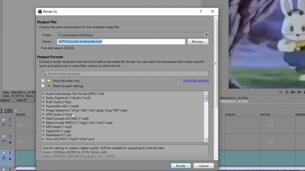This screenshot has height=171, width=305.
Task: Click the yellow timeline marker at 00:00:00
Action: (x=17, y=111)
